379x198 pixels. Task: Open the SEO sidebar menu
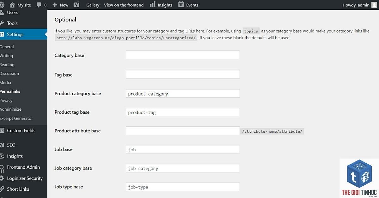pos(11,145)
